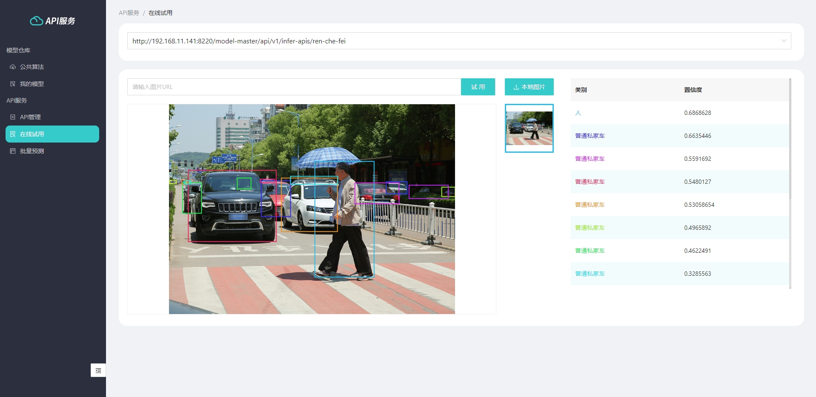Viewport: 816px width, 397px height.
Task: Click confidence value 0.53058654
Action: click(x=699, y=205)
